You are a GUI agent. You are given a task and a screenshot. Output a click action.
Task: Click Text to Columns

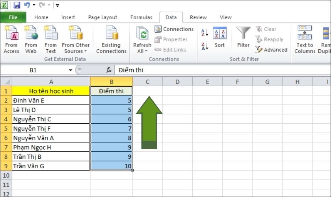pos(305,39)
